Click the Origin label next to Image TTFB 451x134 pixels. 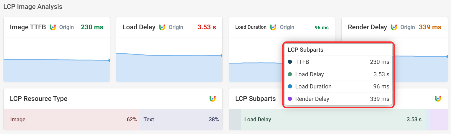click(x=67, y=27)
